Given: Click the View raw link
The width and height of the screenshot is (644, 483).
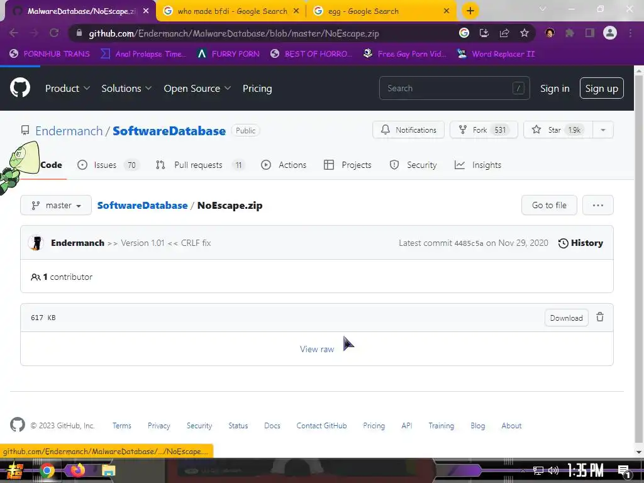Looking at the screenshot, I should pos(317,349).
